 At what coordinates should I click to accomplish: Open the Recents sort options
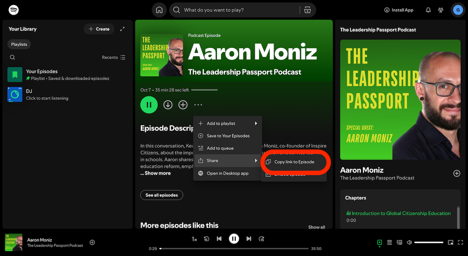pos(114,57)
